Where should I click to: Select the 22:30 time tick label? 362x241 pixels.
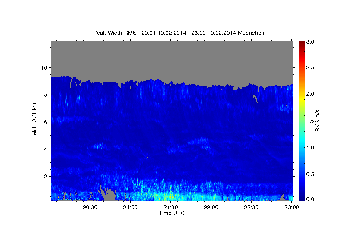[x=251, y=207]
